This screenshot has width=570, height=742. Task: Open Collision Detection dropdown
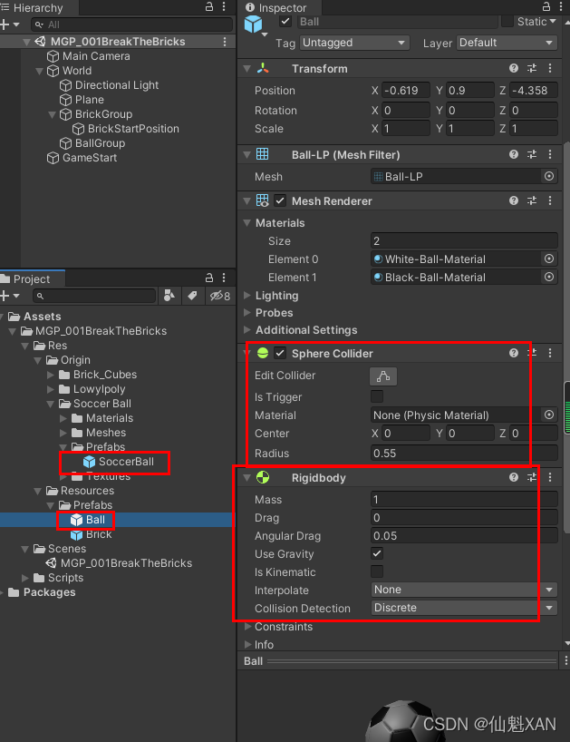point(464,608)
